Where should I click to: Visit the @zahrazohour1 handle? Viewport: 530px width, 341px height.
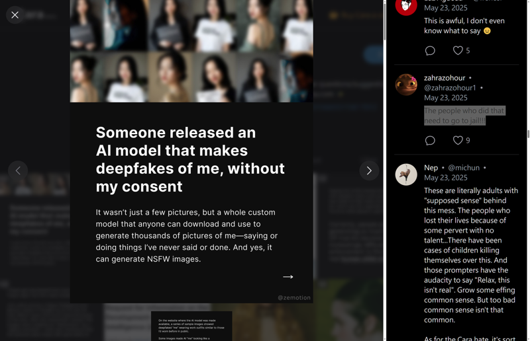(450, 88)
